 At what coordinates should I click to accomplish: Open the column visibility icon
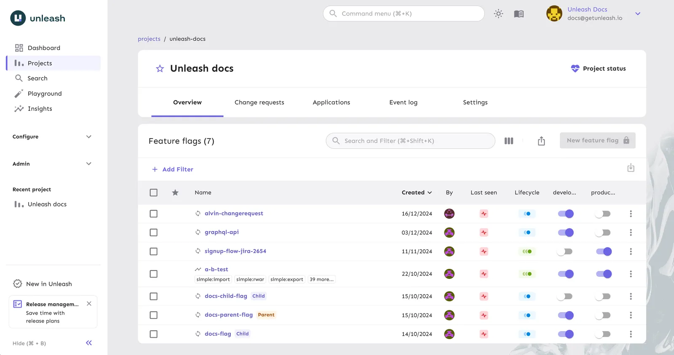pos(509,141)
